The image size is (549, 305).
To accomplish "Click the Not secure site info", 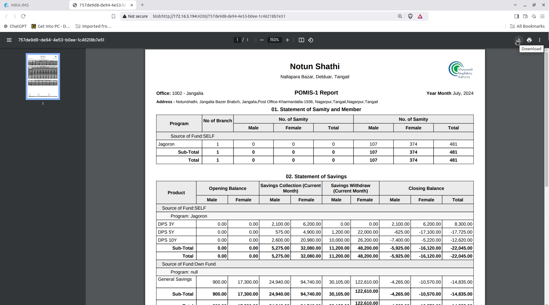I will (x=135, y=16).
